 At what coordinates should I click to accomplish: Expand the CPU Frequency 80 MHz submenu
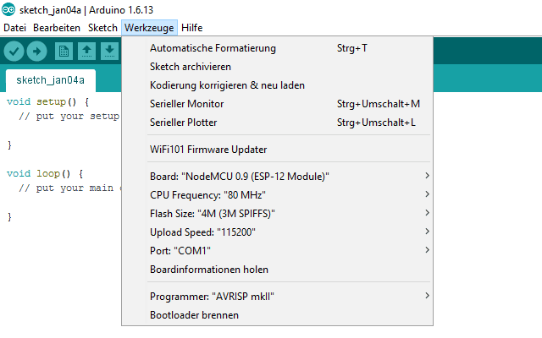[277, 195]
